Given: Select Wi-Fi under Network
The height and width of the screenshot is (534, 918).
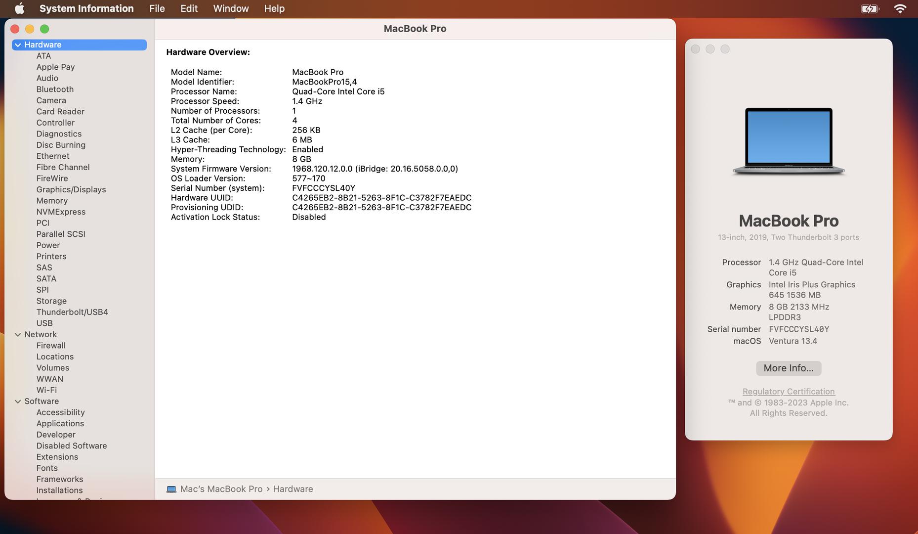Looking at the screenshot, I should pos(46,390).
